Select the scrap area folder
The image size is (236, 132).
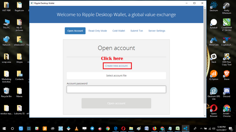coord(7,58)
